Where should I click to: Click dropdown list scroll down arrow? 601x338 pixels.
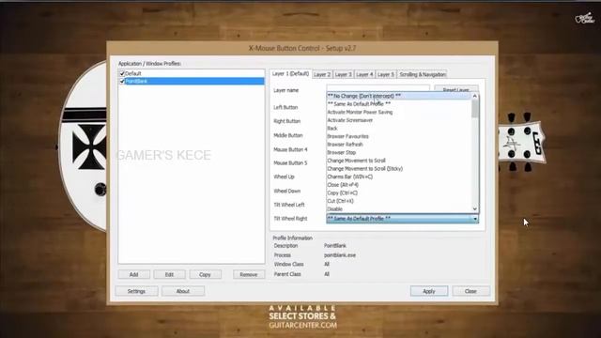(x=475, y=208)
